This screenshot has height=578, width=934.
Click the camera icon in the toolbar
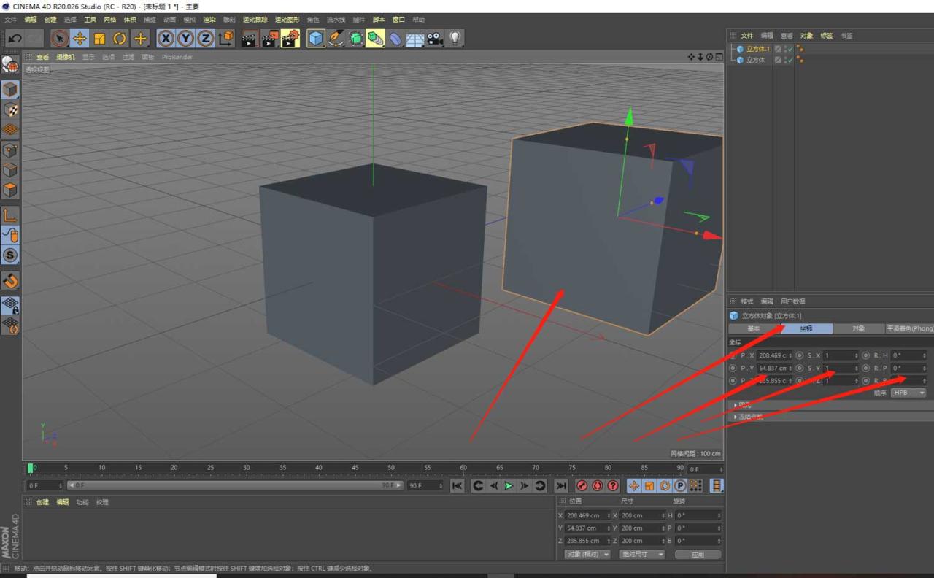pyautogui.click(x=434, y=39)
